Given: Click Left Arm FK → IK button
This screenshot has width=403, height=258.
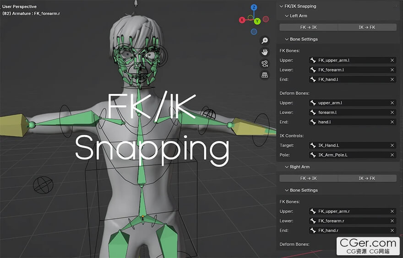Looking at the screenshot, I should (308, 27).
